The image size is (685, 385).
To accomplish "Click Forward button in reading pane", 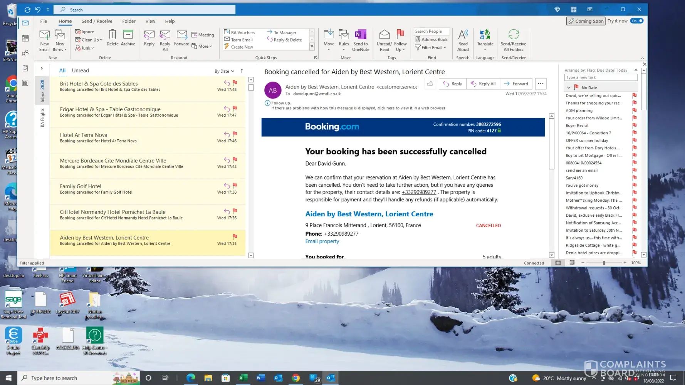I will (x=516, y=84).
